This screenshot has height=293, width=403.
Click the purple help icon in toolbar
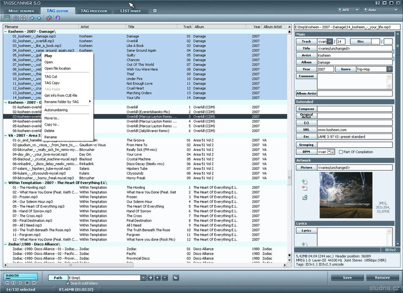(58, 18)
